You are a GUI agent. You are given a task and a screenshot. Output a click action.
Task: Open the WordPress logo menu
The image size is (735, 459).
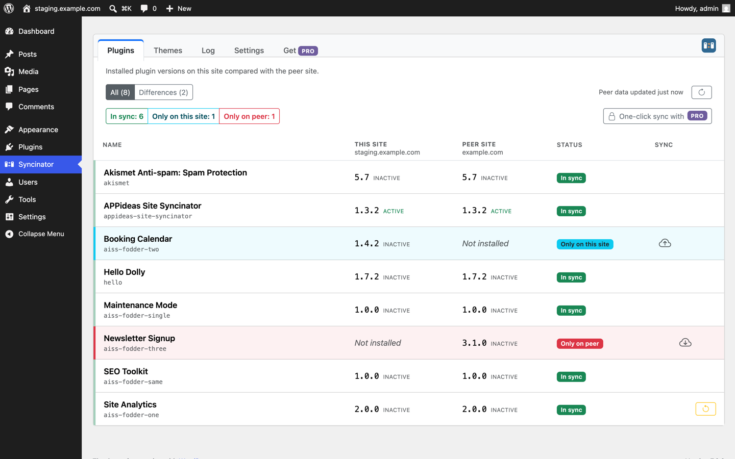[x=9, y=8]
